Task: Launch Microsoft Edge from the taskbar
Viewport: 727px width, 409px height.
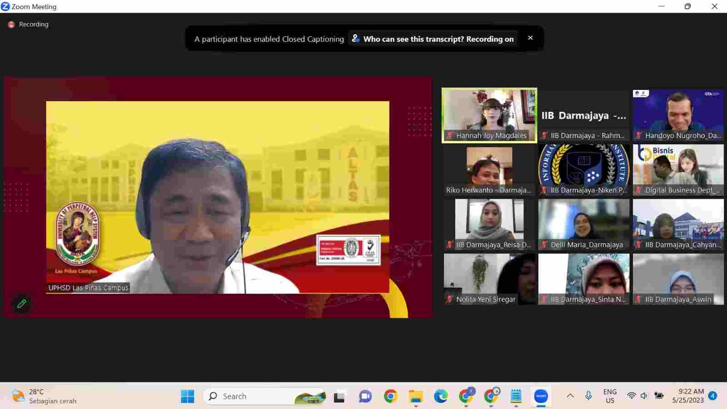Action: click(440, 396)
